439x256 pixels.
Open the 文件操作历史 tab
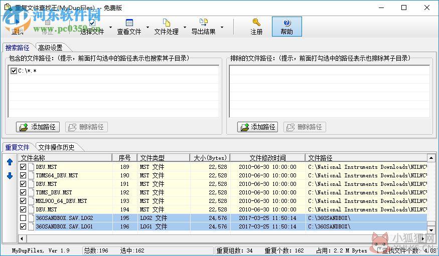(57, 147)
